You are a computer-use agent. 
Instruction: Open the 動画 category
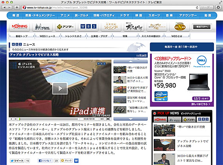[x=208, y=15]
